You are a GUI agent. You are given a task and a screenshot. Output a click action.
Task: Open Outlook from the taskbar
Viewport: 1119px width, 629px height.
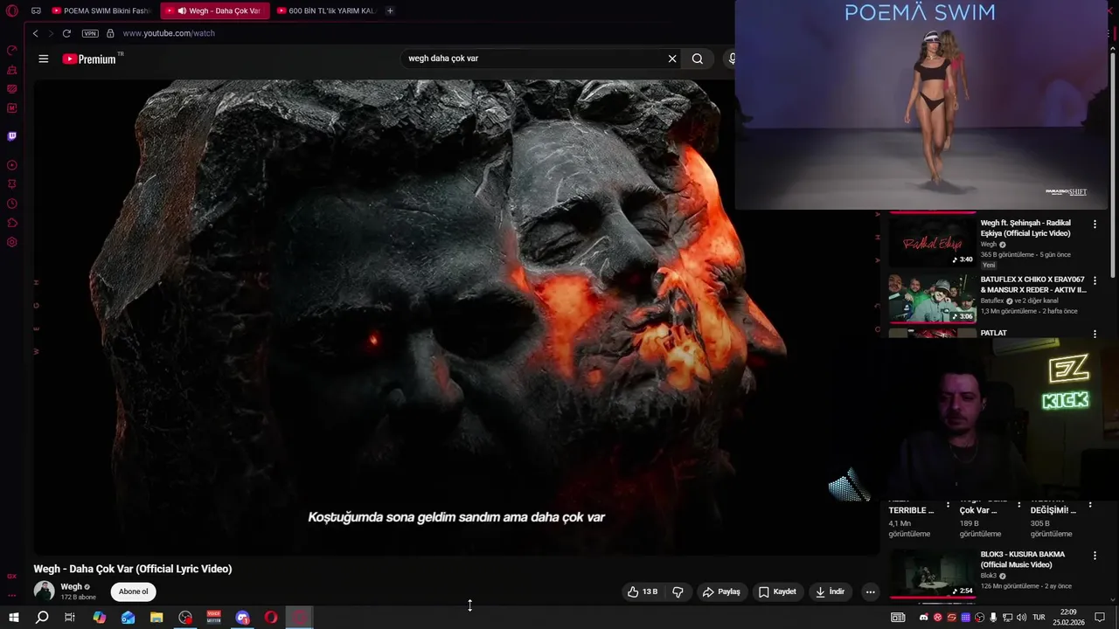[x=128, y=618]
